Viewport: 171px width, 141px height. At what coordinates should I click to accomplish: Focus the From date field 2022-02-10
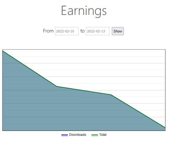(x=67, y=31)
